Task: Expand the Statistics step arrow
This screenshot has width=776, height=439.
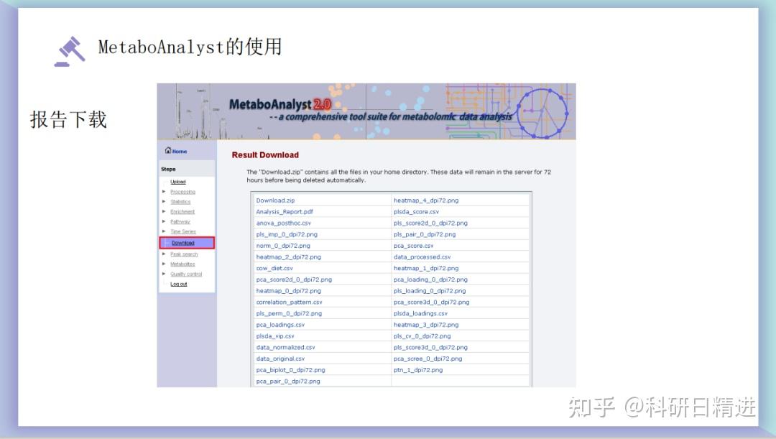Action: tap(164, 201)
